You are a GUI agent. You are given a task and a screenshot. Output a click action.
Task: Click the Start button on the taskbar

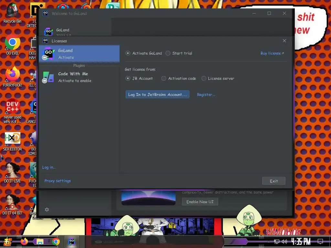tap(8, 242)
